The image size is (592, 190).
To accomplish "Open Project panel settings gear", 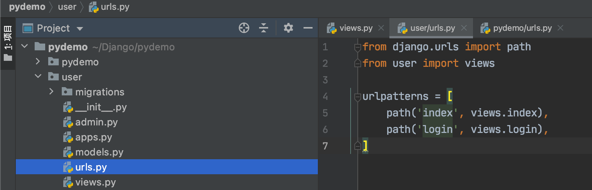I will [288, 28].
